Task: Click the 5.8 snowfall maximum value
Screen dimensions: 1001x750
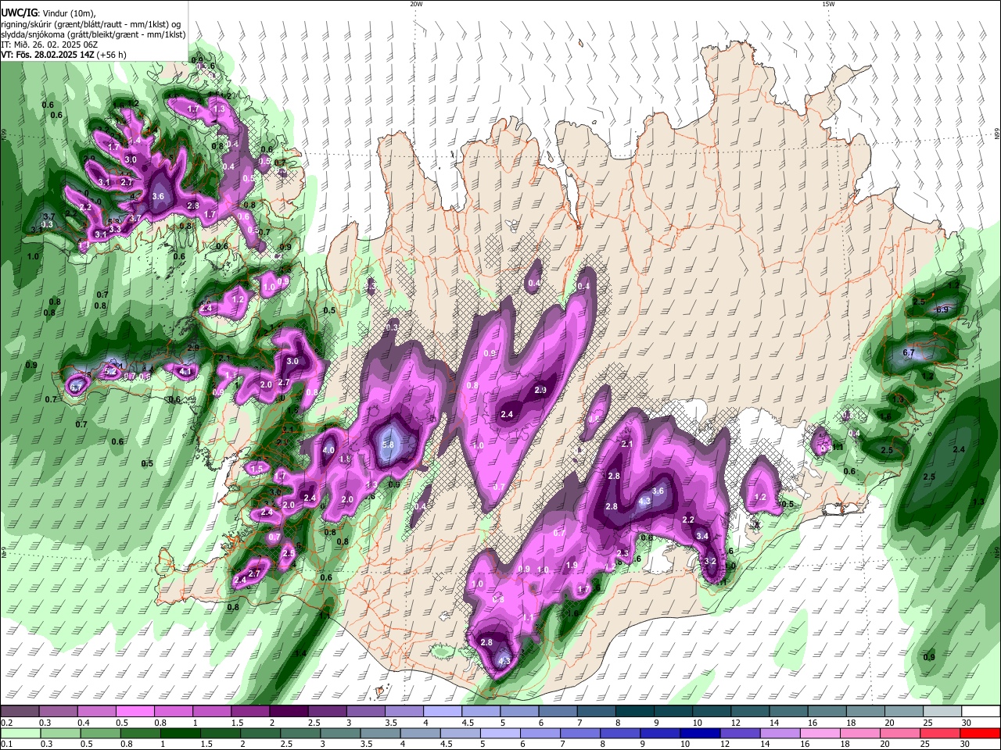Action: (388, 445)
